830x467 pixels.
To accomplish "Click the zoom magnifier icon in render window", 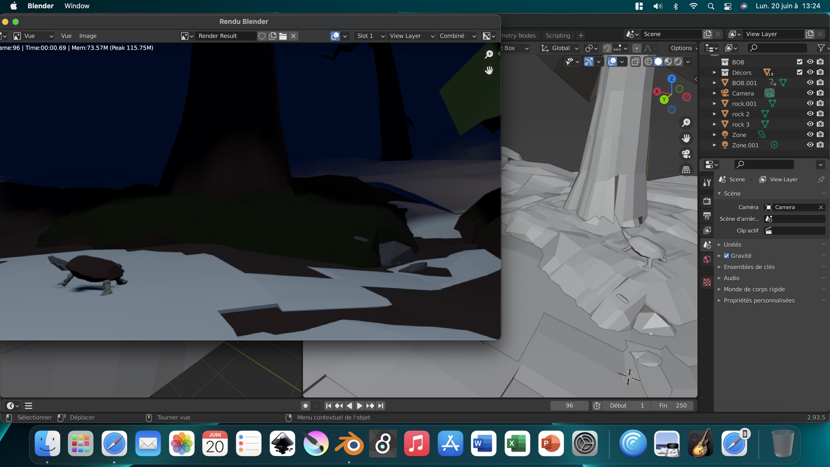I will pos(489,54).
